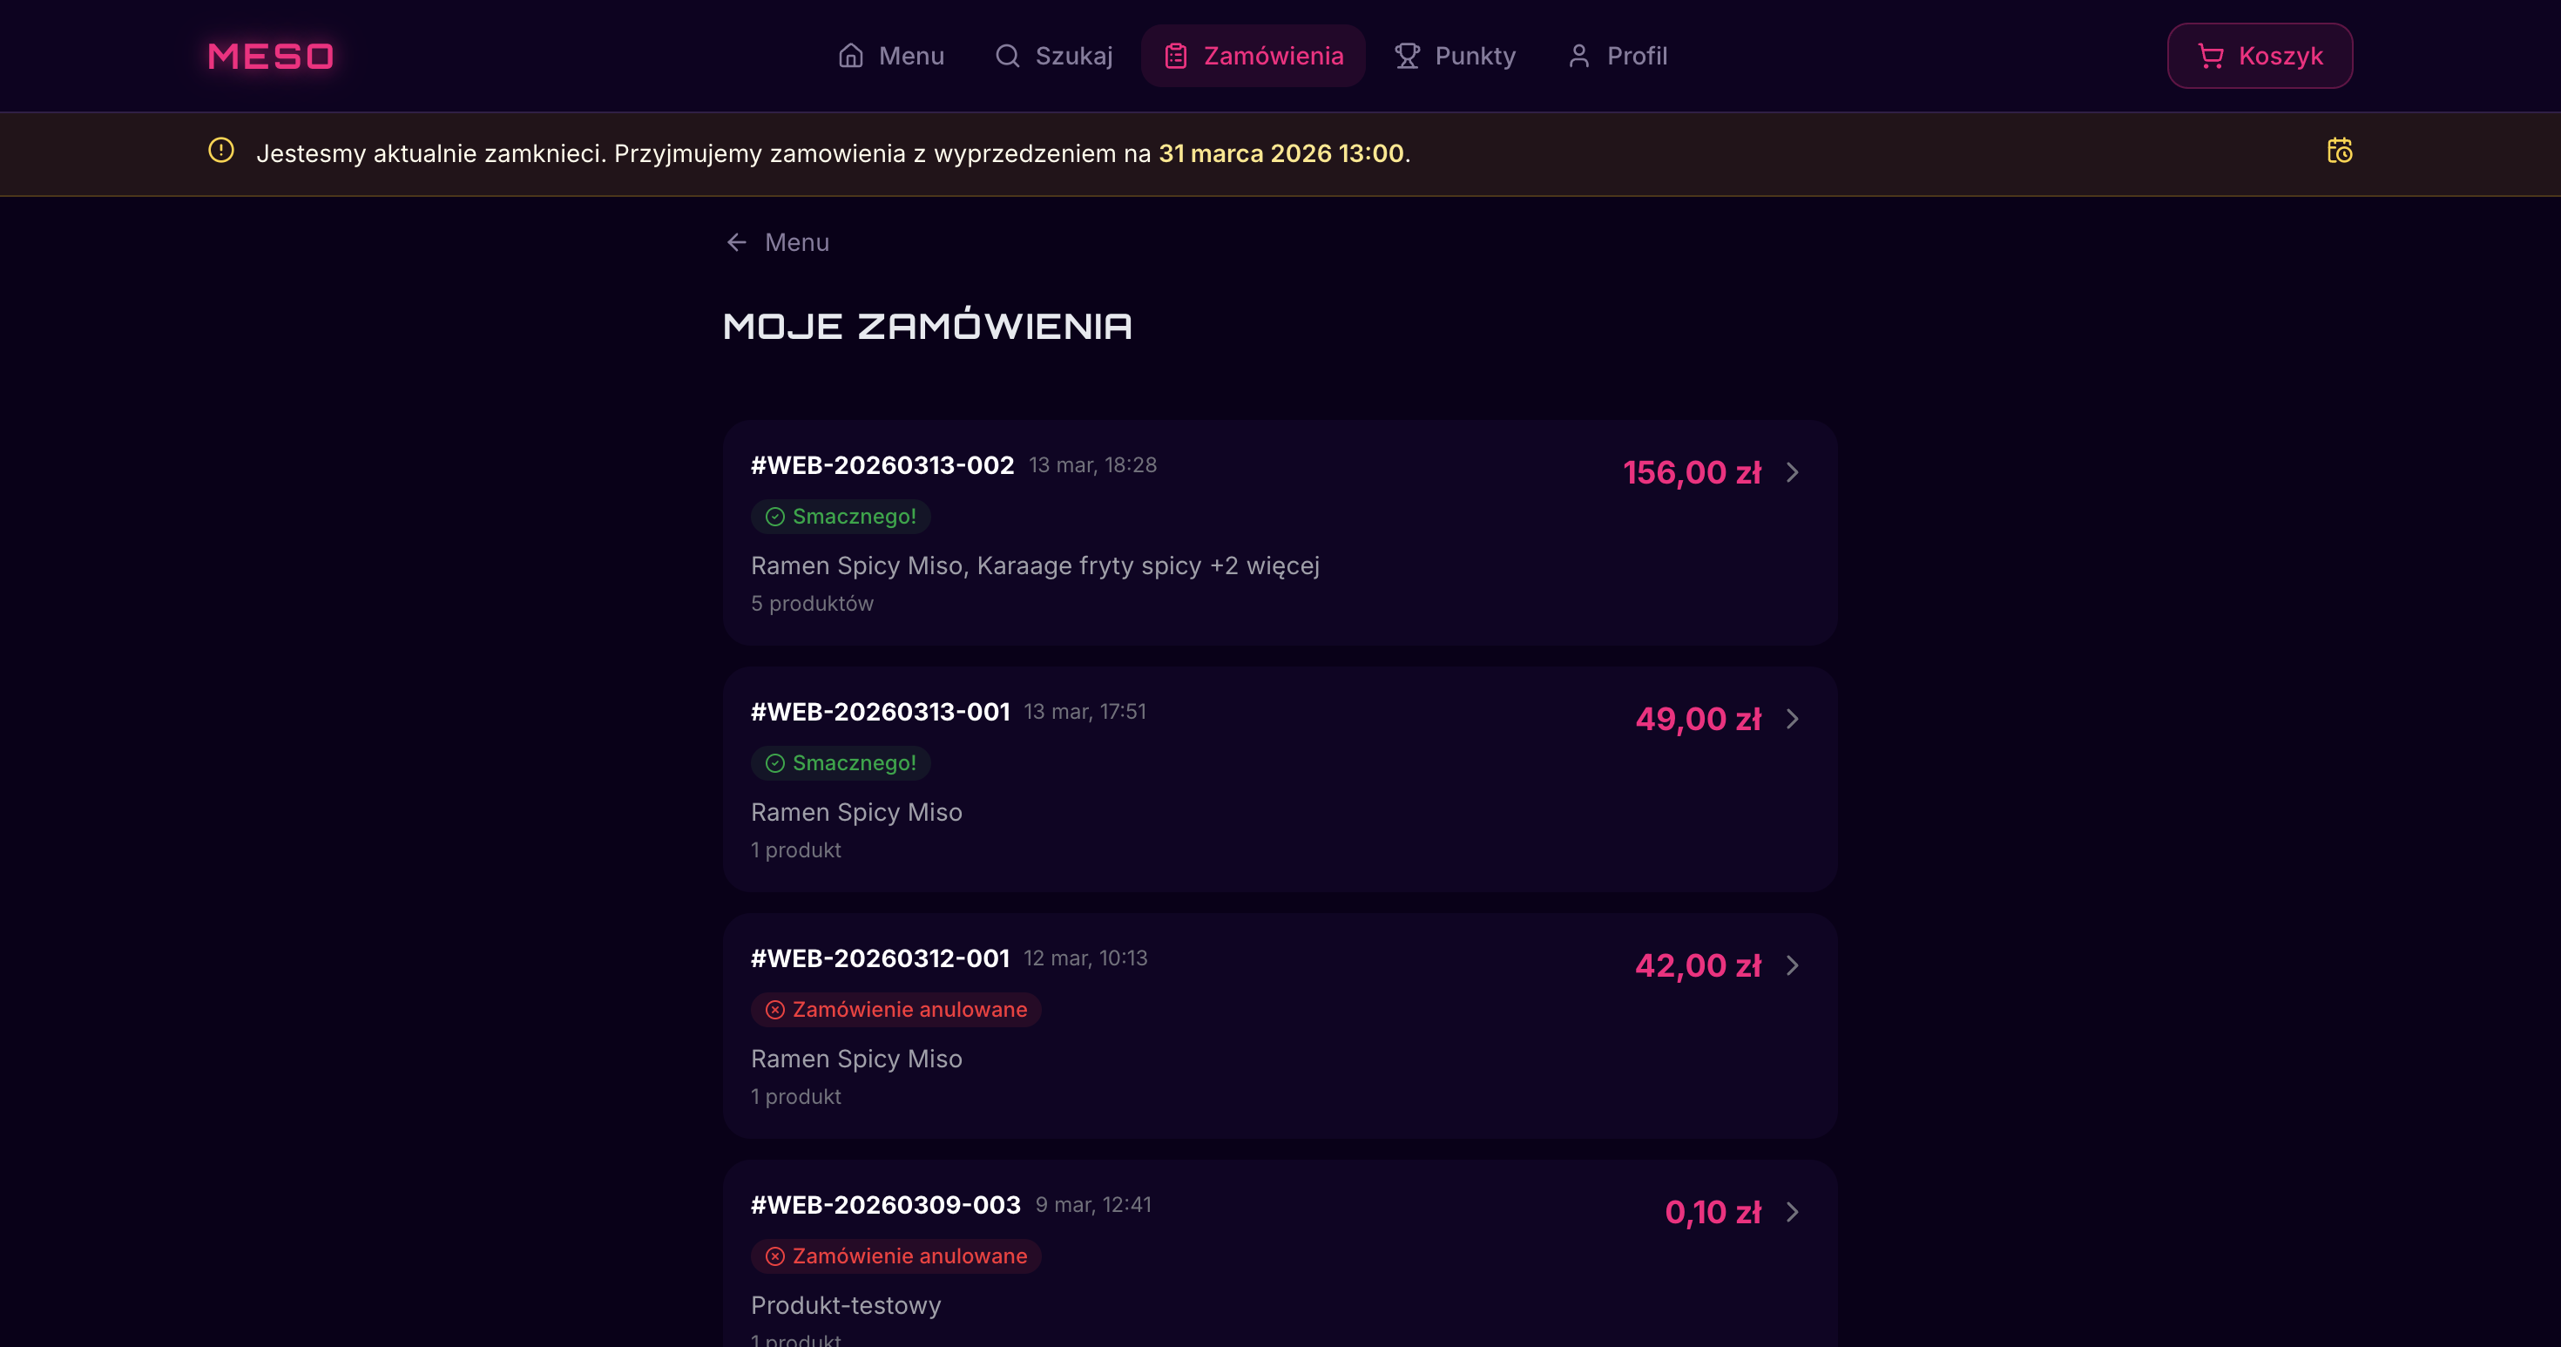
Task: Click the magnifier icon for Szukaj
Action: [x=1007, y=56]
